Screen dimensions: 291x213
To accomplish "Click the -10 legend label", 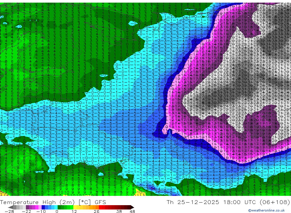I will tap(41, 211).
